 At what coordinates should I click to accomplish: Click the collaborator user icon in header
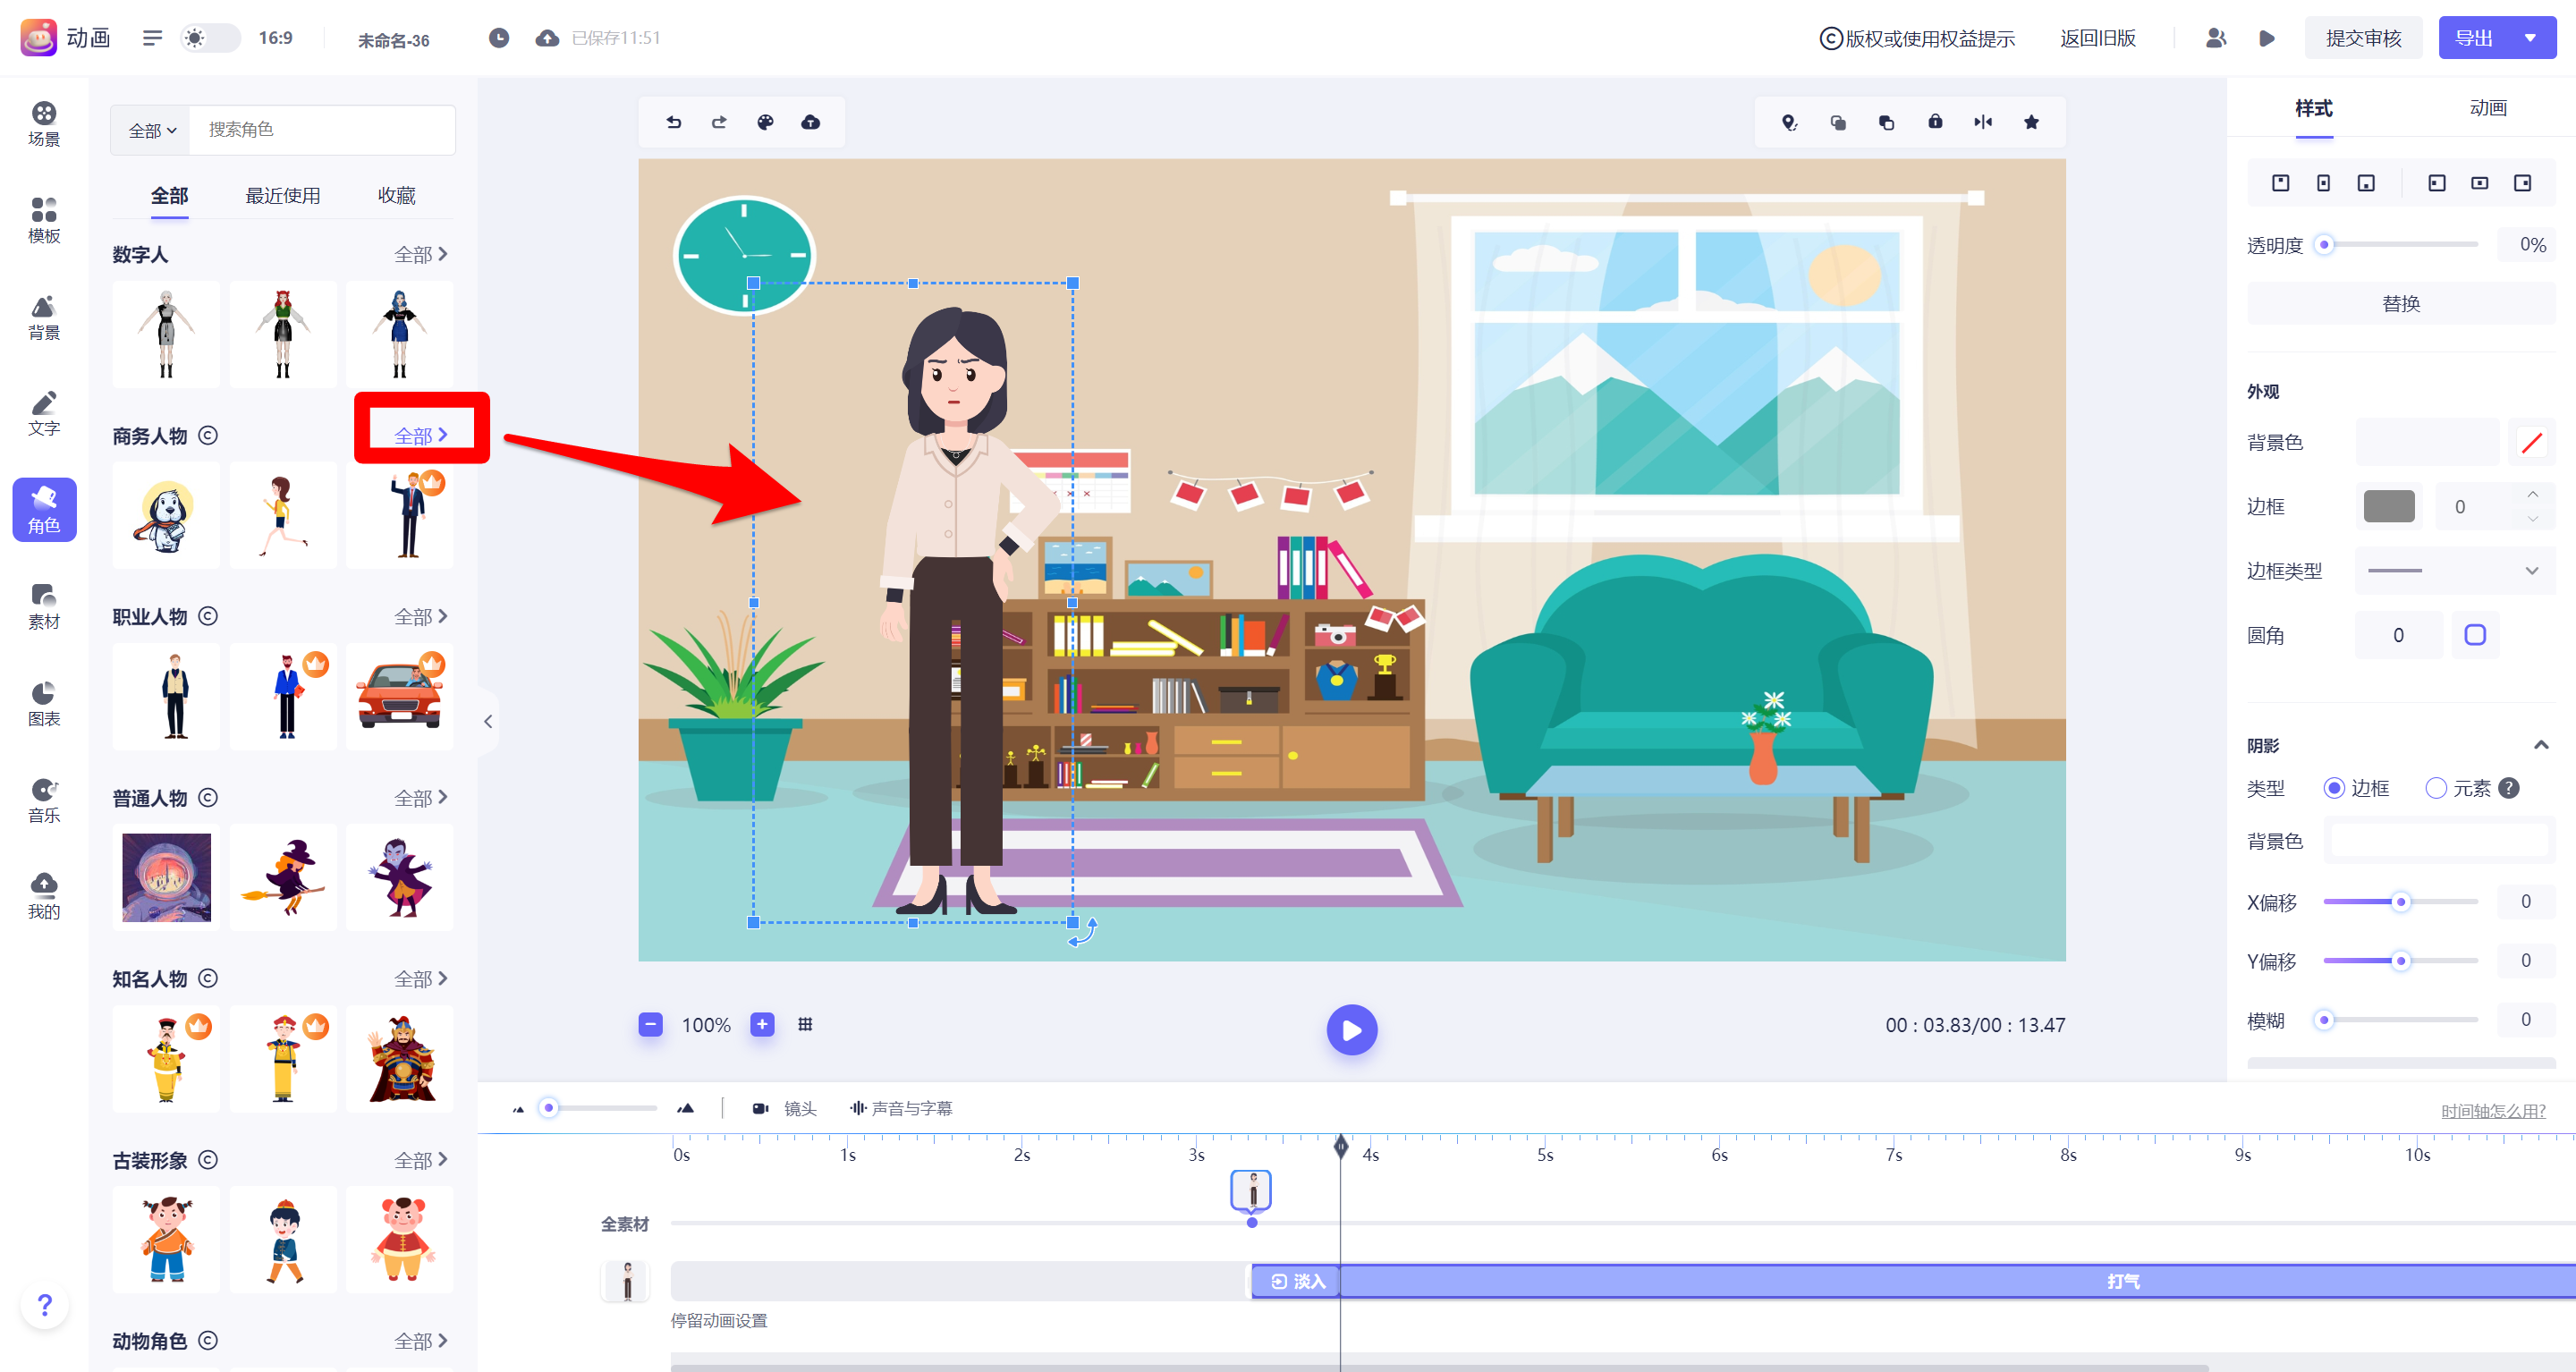point(2216,38)
